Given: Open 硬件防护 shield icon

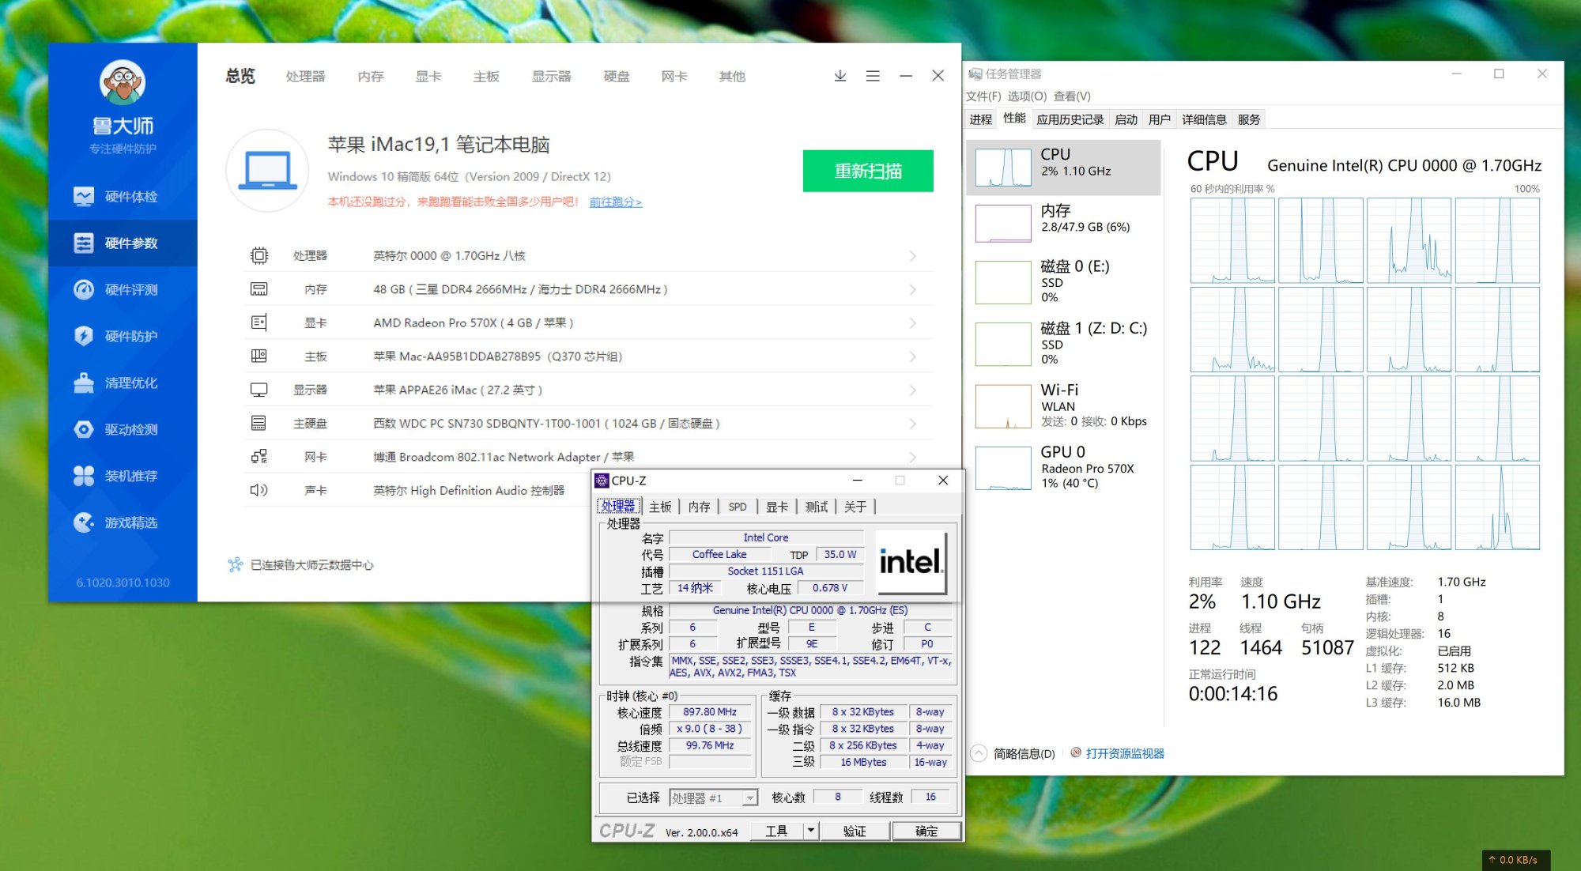Looking at the screenshot, I should click(x=85, y=337).
